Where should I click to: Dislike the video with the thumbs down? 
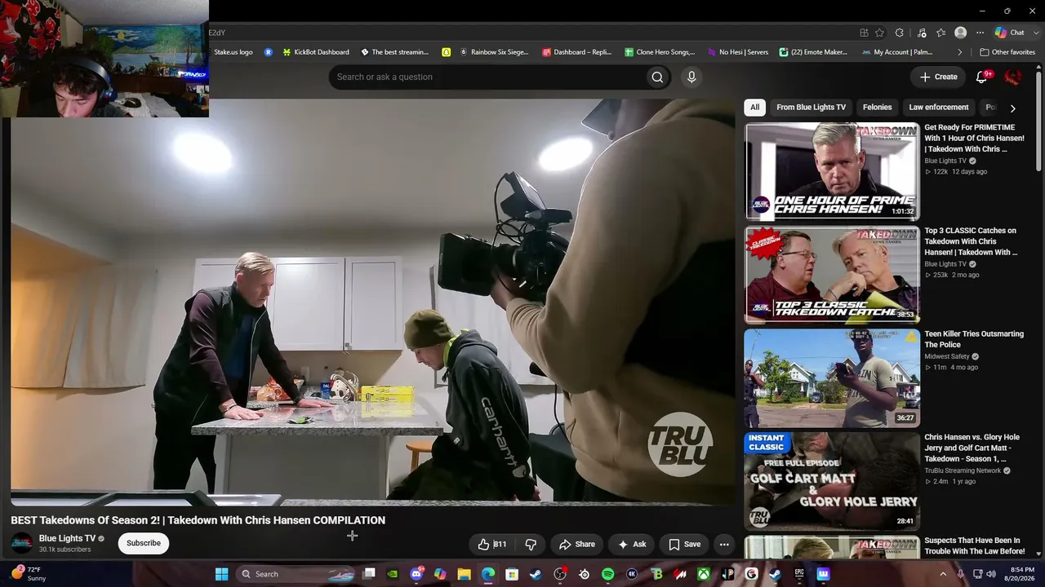531,545
